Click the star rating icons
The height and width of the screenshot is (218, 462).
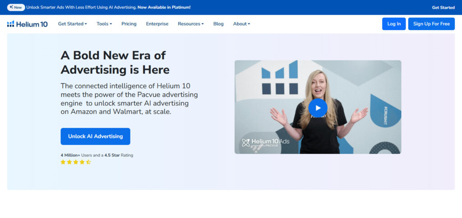76,162
